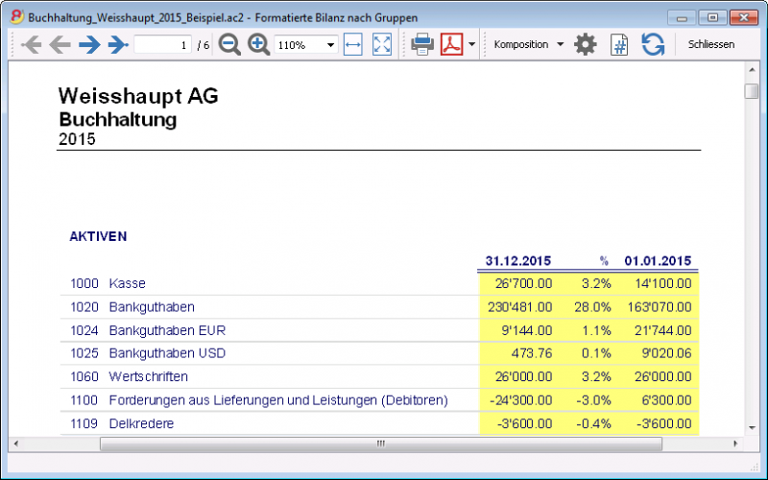Image resolution: width=768 pixels, height=480 pixels.
Task: Click horizontal scrollbar thumb
Action: click(380, 444)
